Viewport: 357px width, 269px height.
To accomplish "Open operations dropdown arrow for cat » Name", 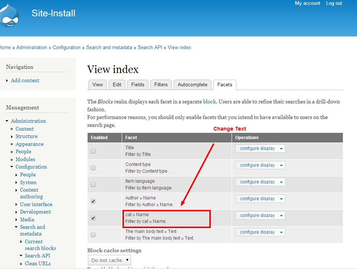I will (281, 215).
